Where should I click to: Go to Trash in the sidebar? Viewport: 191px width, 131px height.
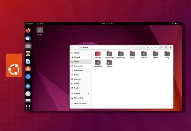tap(76, 88)
